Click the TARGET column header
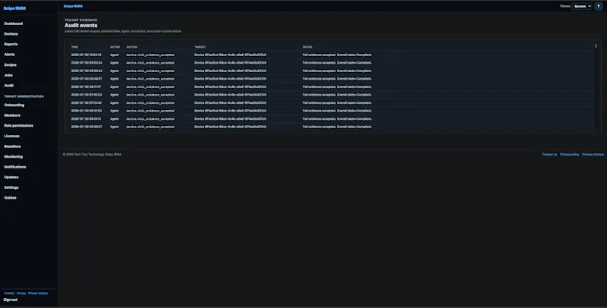Screen dimensions: 607x308 [200, 47]
